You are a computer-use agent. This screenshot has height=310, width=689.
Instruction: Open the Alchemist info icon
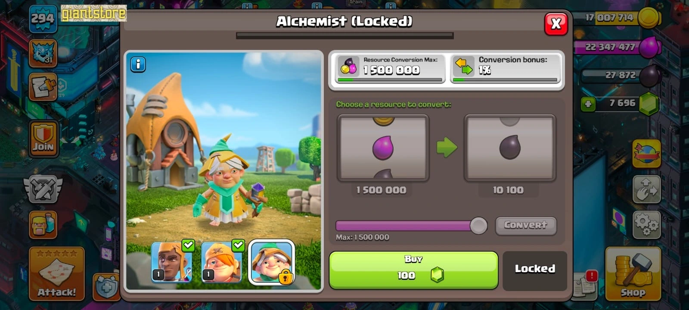pyautogui.click(x=138, y=64)
